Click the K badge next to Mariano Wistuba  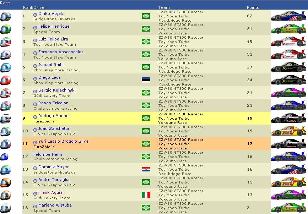pos(35,206)
